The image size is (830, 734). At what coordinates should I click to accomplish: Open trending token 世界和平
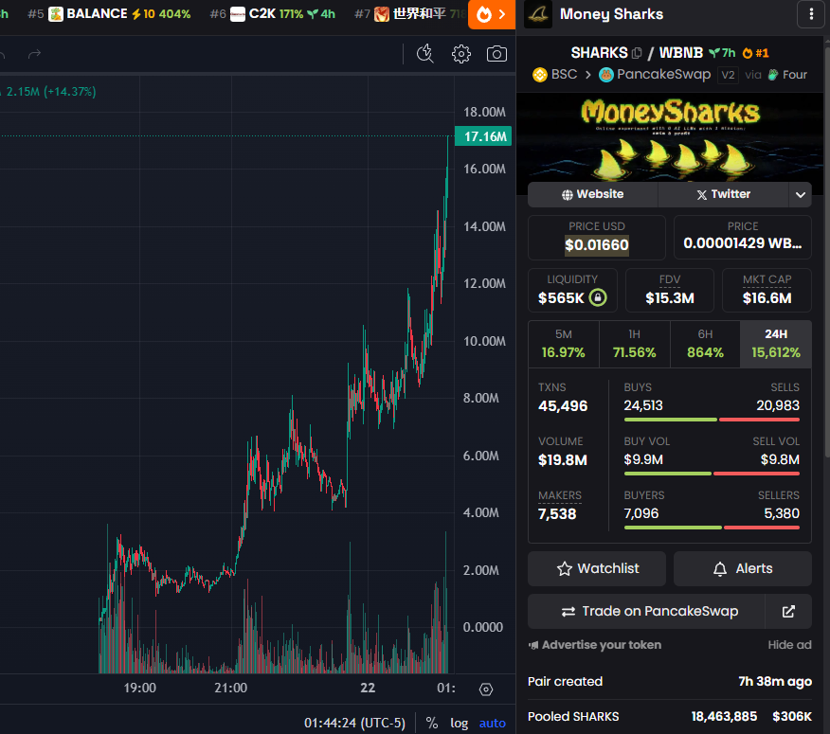pyautogui.click(x=410, y=14)
